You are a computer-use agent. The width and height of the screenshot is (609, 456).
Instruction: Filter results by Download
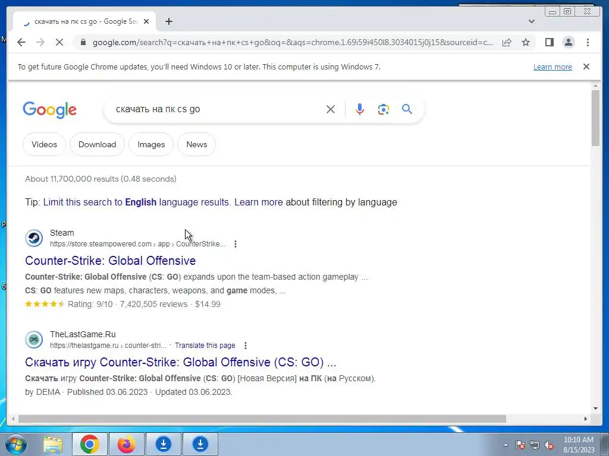click(97, 144)
